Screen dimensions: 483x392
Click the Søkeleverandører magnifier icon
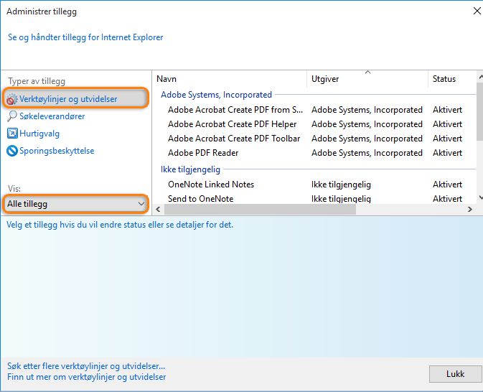point(12,116)
